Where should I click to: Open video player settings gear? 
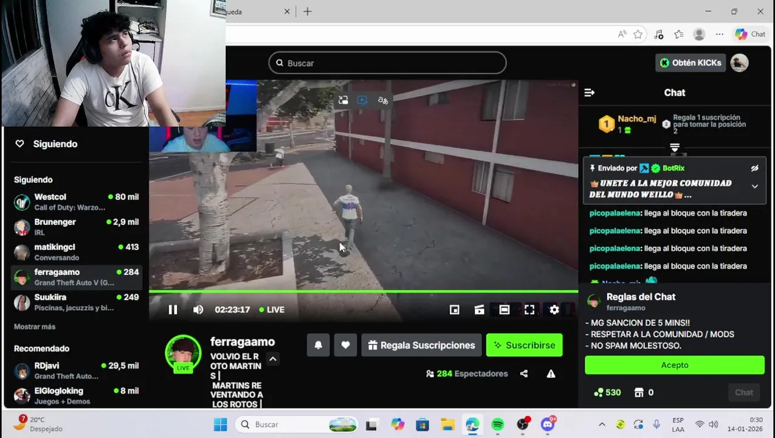pos(554,310)
